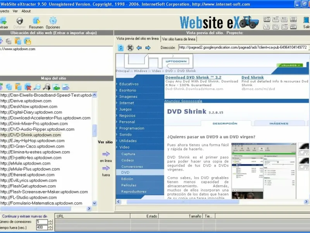The width and height of the screenshot is (310, 233).
Task: Expand the Escritorio category
Action: point(127,90)
